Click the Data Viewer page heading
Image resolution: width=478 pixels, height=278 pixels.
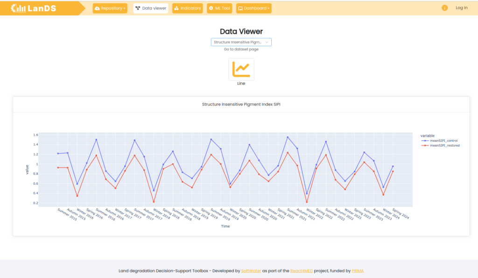coord(241,31)
